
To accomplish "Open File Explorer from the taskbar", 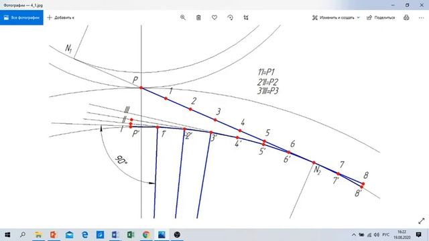I will (38, 235).
